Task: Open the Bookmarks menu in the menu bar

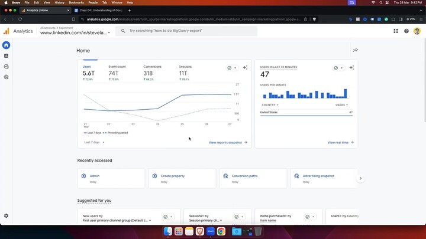Action: coord(76,2)
